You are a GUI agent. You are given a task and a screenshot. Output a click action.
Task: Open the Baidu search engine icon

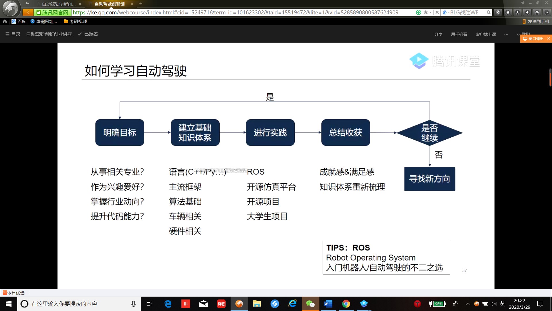tap(445, 12)
